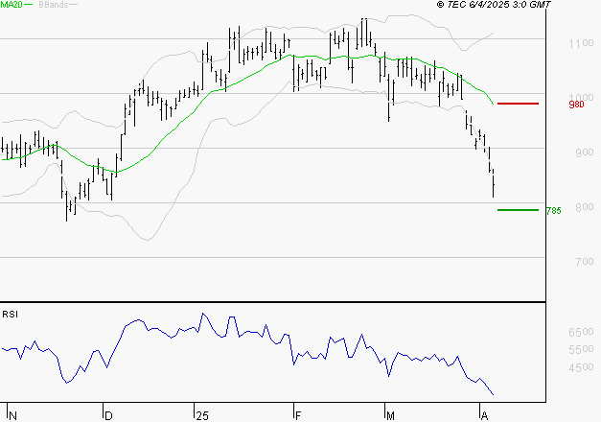Screen dimensions: 601x422
Task: Select the 25 year marker on time axis
Action: [201, 415]
